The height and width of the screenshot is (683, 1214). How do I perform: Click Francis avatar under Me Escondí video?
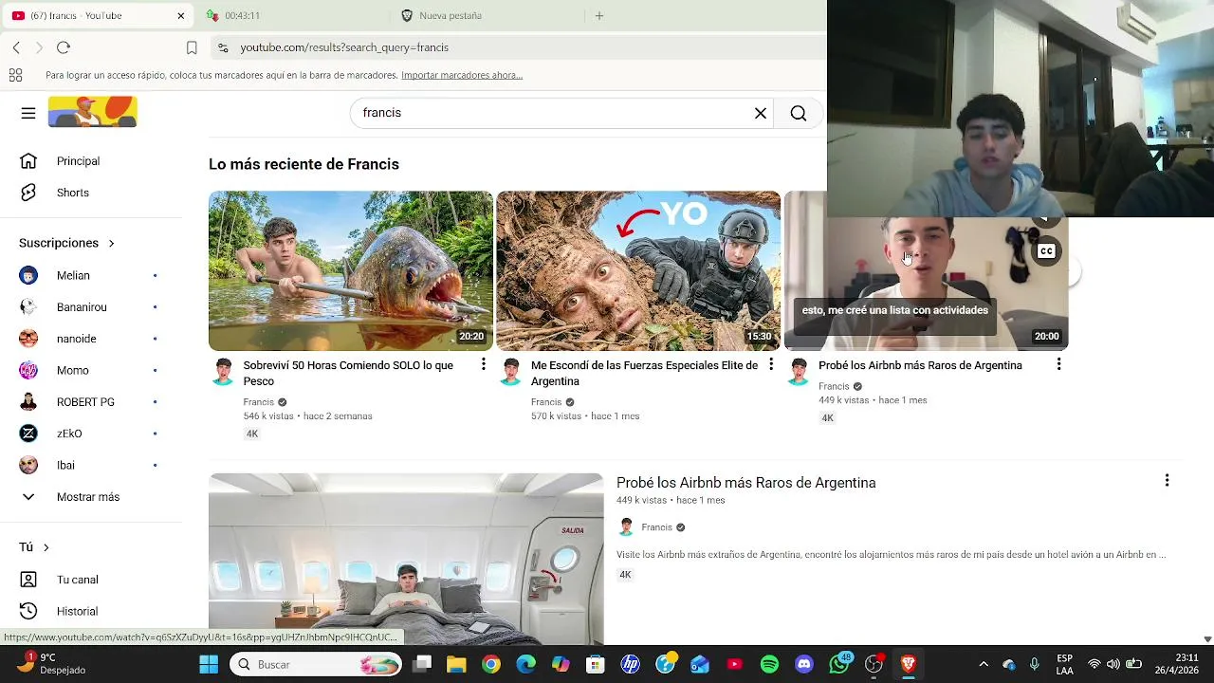coord(511,372)
